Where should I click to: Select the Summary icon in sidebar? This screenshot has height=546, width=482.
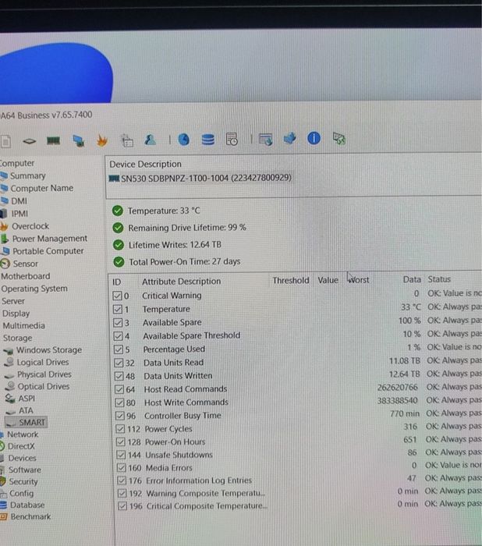(x=4, y=175)
